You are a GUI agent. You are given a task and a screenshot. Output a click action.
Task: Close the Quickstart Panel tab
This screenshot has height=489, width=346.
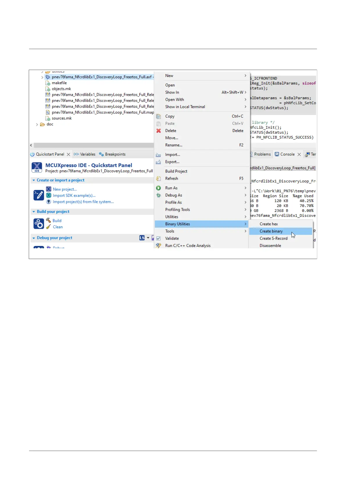click(69, 154)
